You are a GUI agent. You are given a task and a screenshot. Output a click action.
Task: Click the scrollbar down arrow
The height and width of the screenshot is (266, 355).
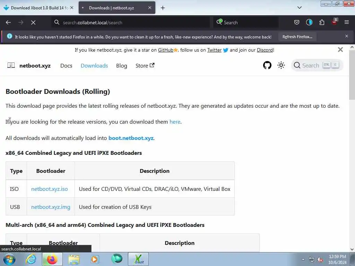[352, 249]
